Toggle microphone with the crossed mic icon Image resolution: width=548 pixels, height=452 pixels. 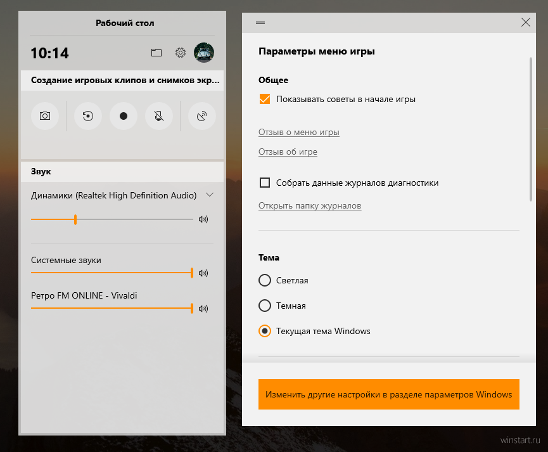pos(159,116)
